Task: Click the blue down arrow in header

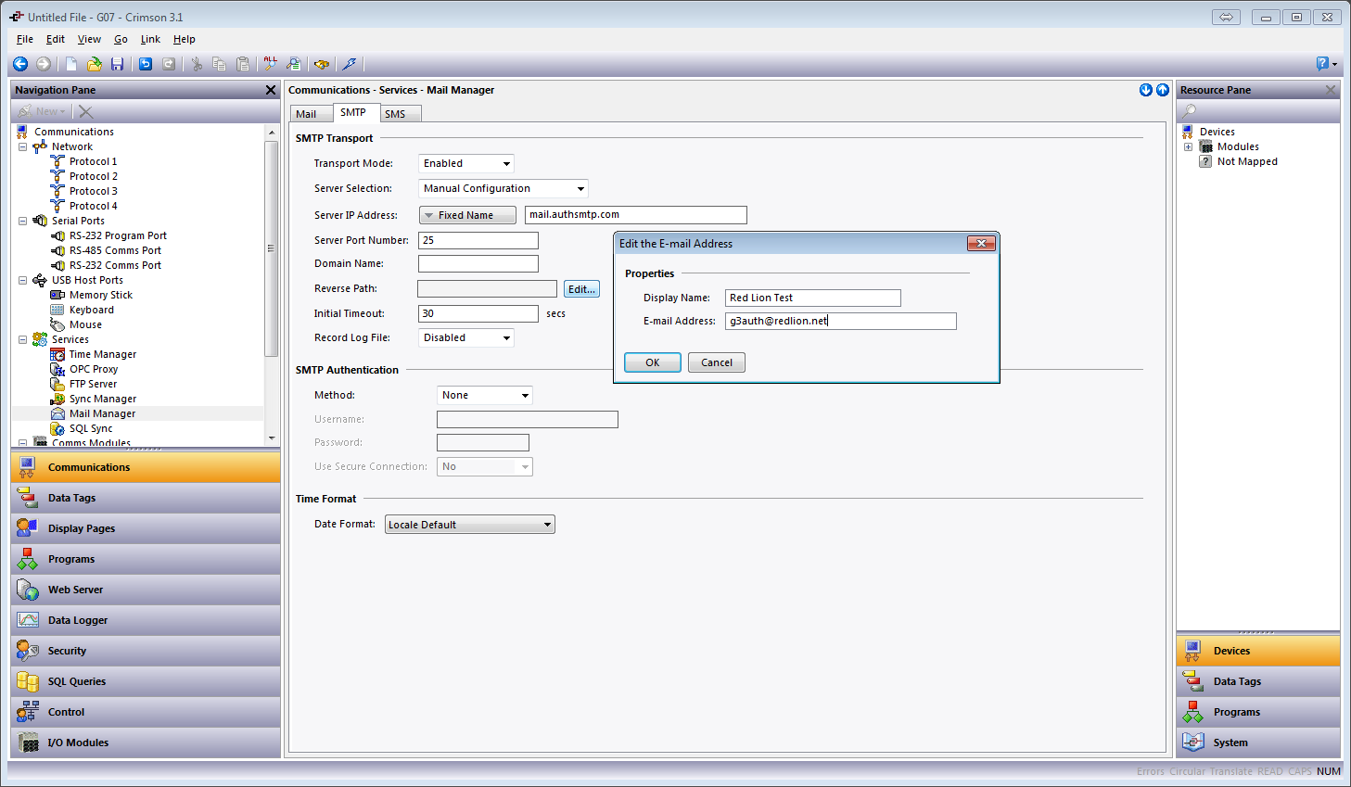Action: [1146, 90]
